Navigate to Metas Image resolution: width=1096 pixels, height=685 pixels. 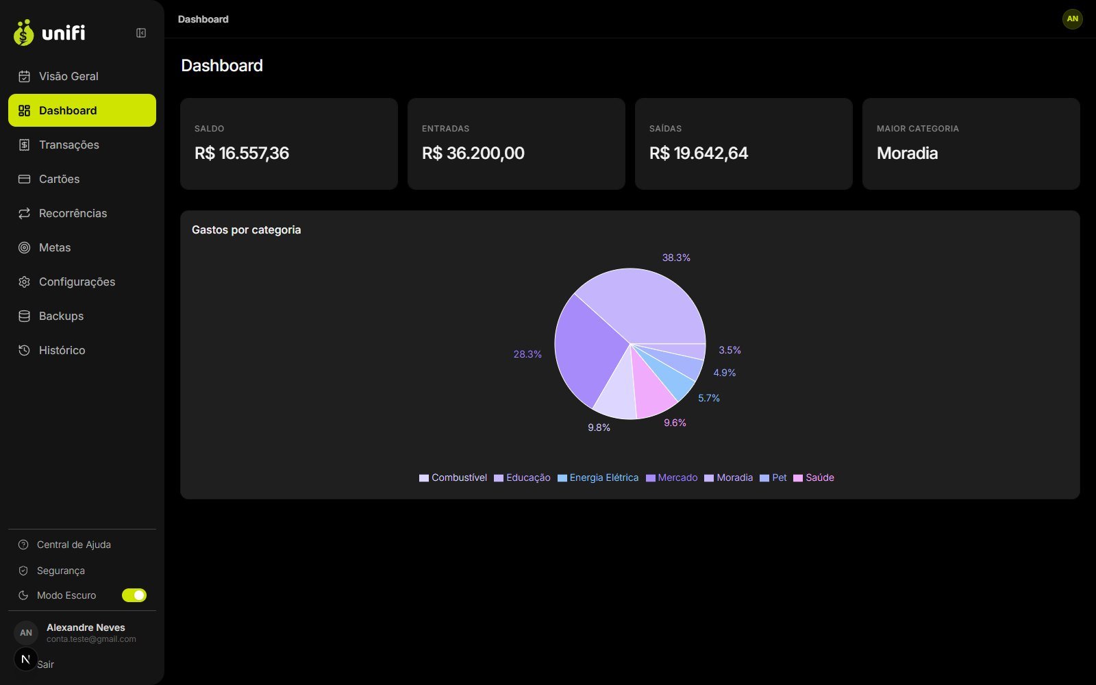(x=82, y=247)
